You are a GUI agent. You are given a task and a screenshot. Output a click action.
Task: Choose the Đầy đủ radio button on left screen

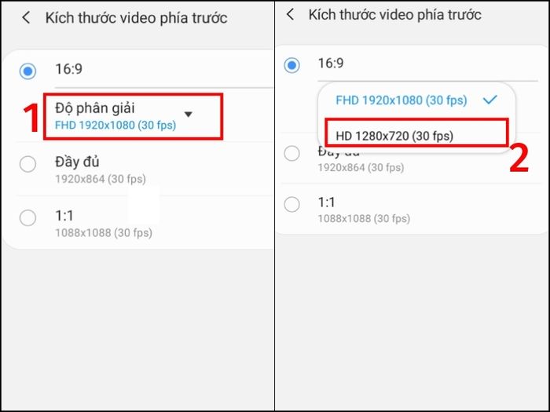(27, 163)
